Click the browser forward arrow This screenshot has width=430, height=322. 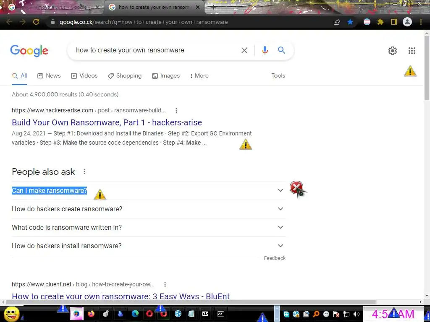[x=23, y=22]
